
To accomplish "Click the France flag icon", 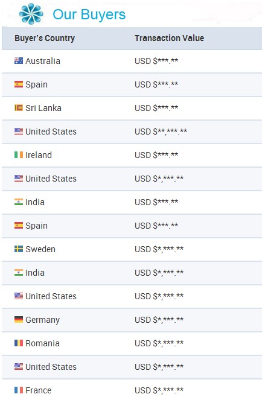I will click(x=19, y=390).
